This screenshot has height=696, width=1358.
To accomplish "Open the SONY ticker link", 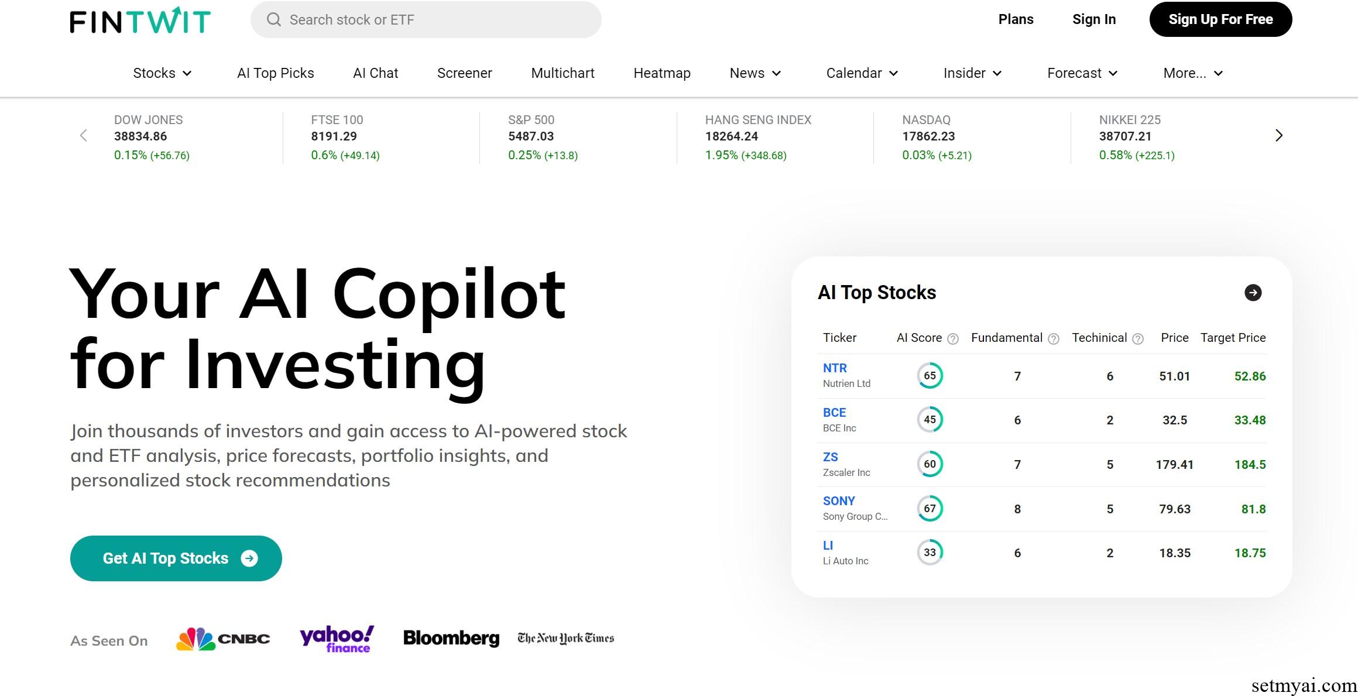I will (839, 501).
